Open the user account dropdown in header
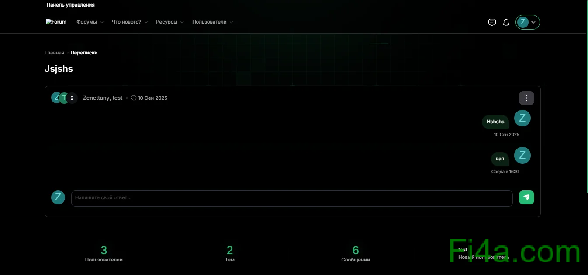The width and height of the screenshot is (588, 275). pos(528,22)
